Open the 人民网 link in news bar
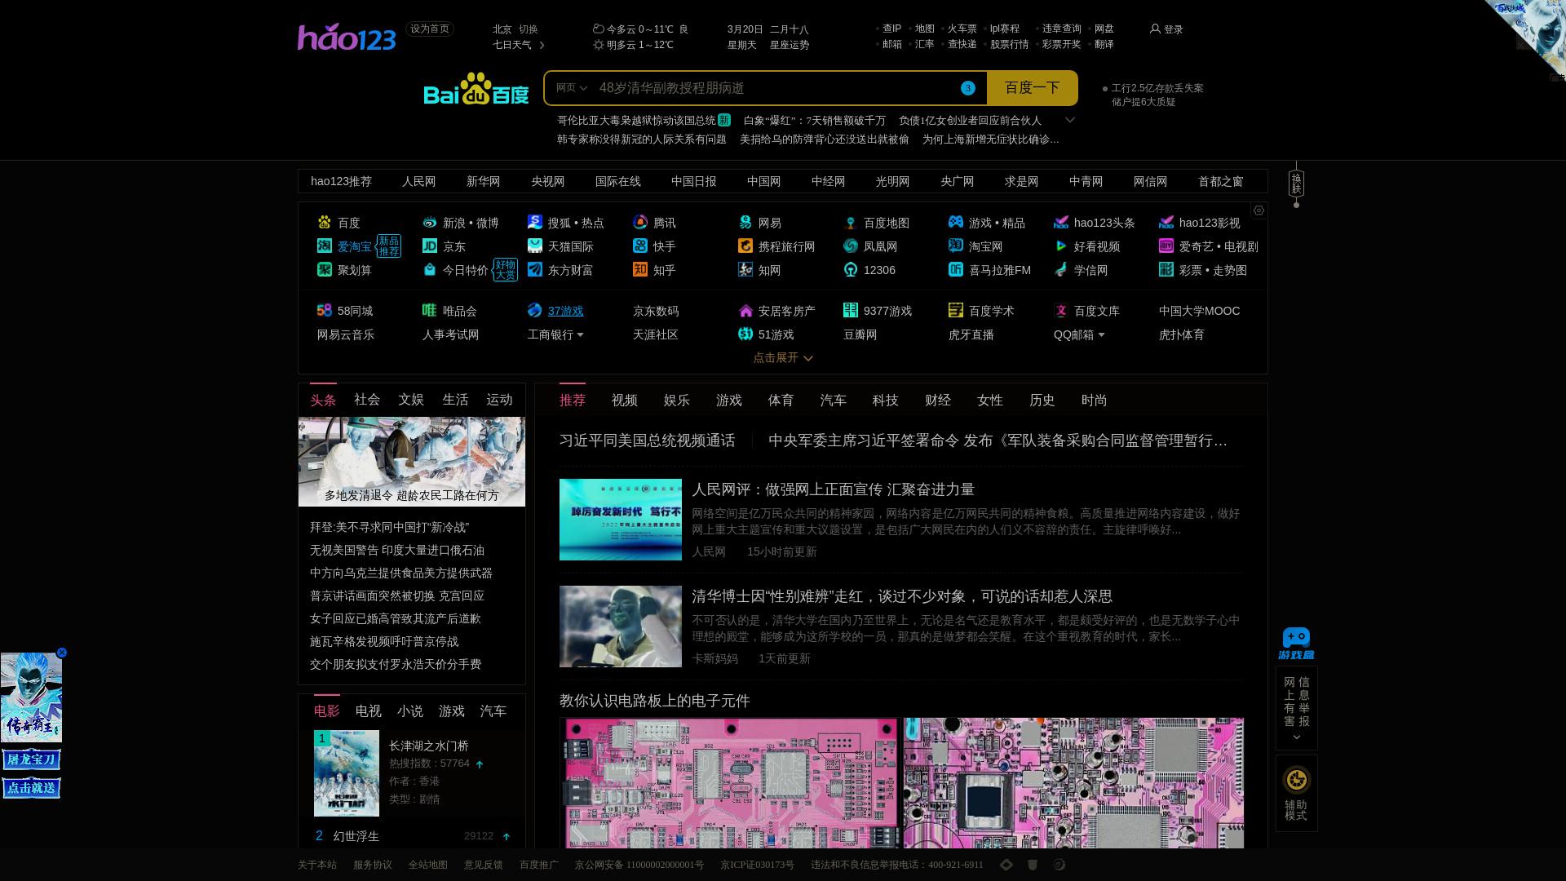 tap(418, 182)
